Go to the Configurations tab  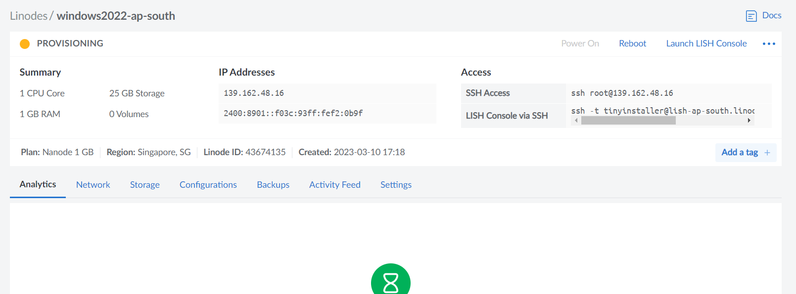(208, 185)
